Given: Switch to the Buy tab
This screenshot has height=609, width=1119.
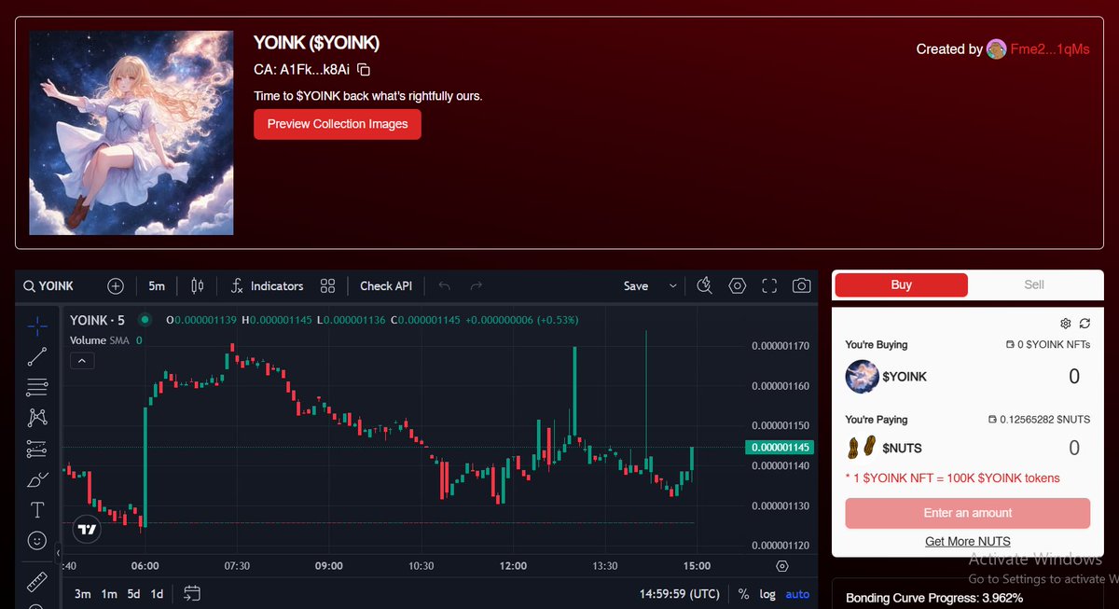Looking at the screenshot, I should [x=901, y=285].
